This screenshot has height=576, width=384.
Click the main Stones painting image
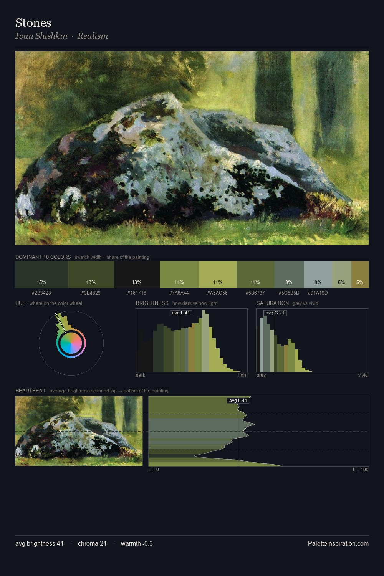pyautogui.click(x=192, y=148)
